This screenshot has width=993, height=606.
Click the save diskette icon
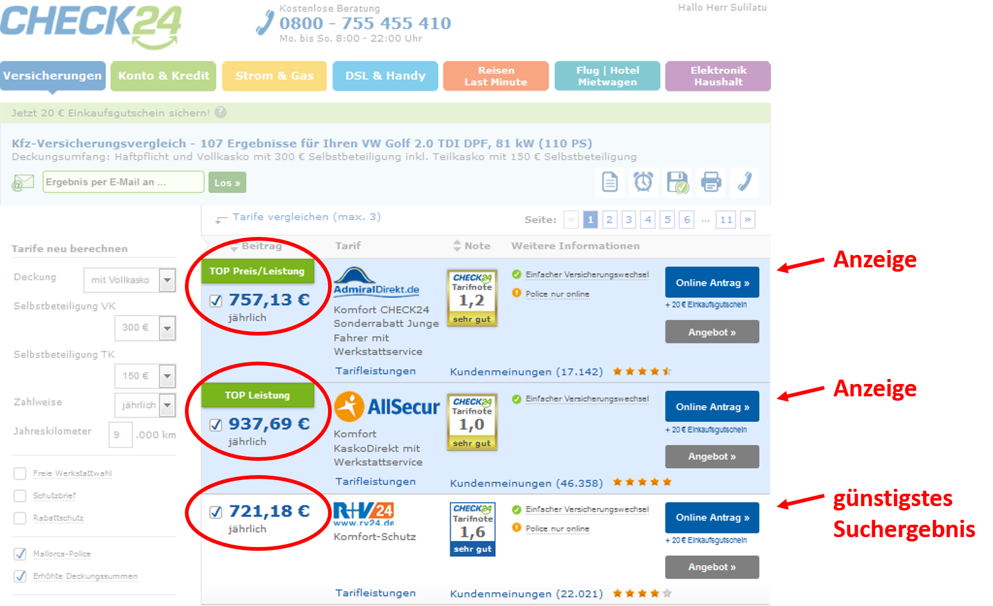point(677,182)
